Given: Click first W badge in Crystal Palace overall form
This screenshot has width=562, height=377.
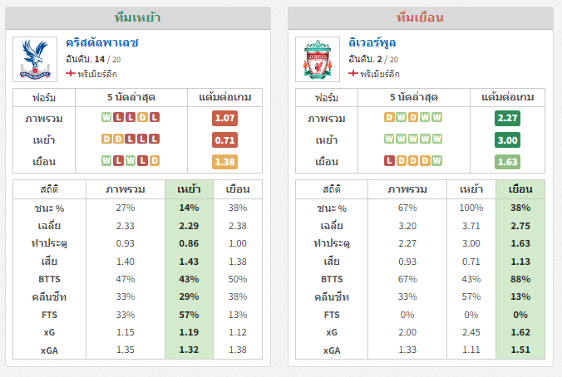Looking at the screenshot, I should coord(106,117).
